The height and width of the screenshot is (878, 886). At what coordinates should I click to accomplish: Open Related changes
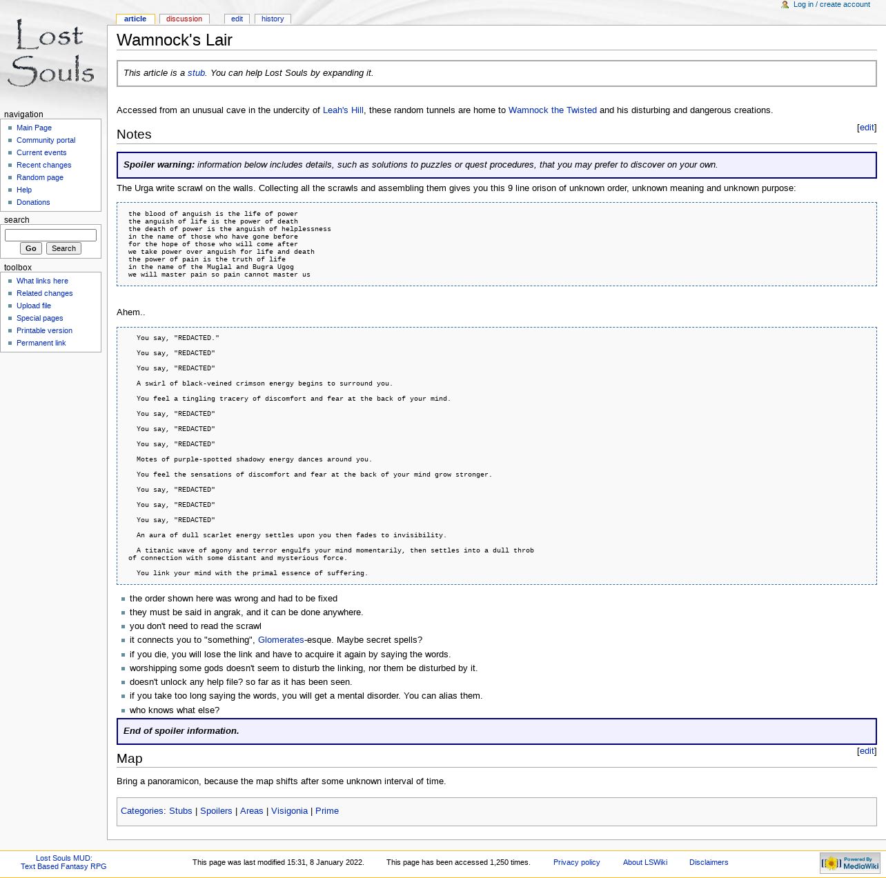(44, 294)
